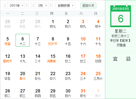Select March 11 十七
The height and width of the screenshot is (99, 136).
pos(98,41)
